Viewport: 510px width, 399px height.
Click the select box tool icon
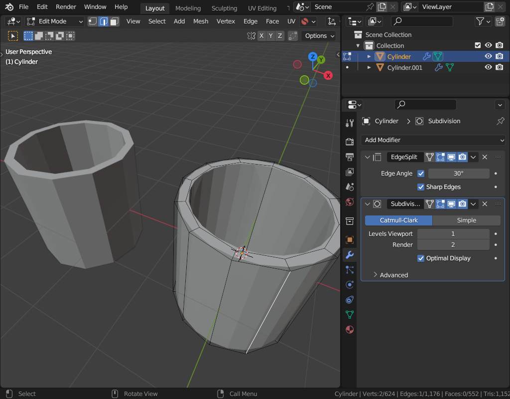12,36
